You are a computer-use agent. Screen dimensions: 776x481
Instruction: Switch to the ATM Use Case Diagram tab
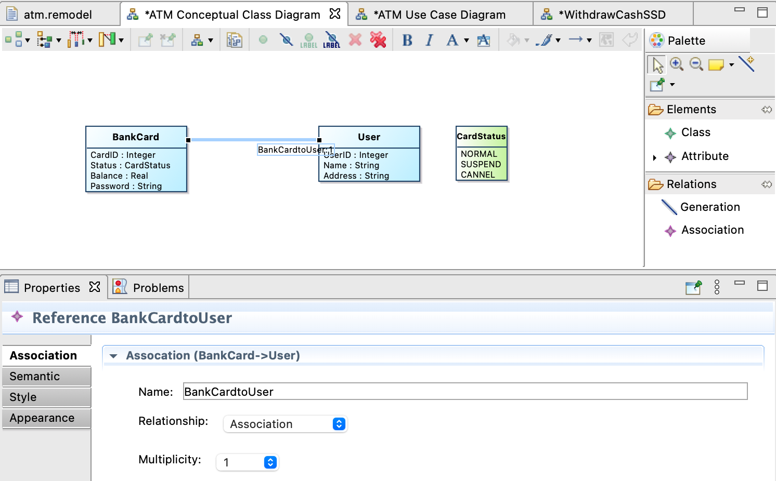tap(439, 15)
